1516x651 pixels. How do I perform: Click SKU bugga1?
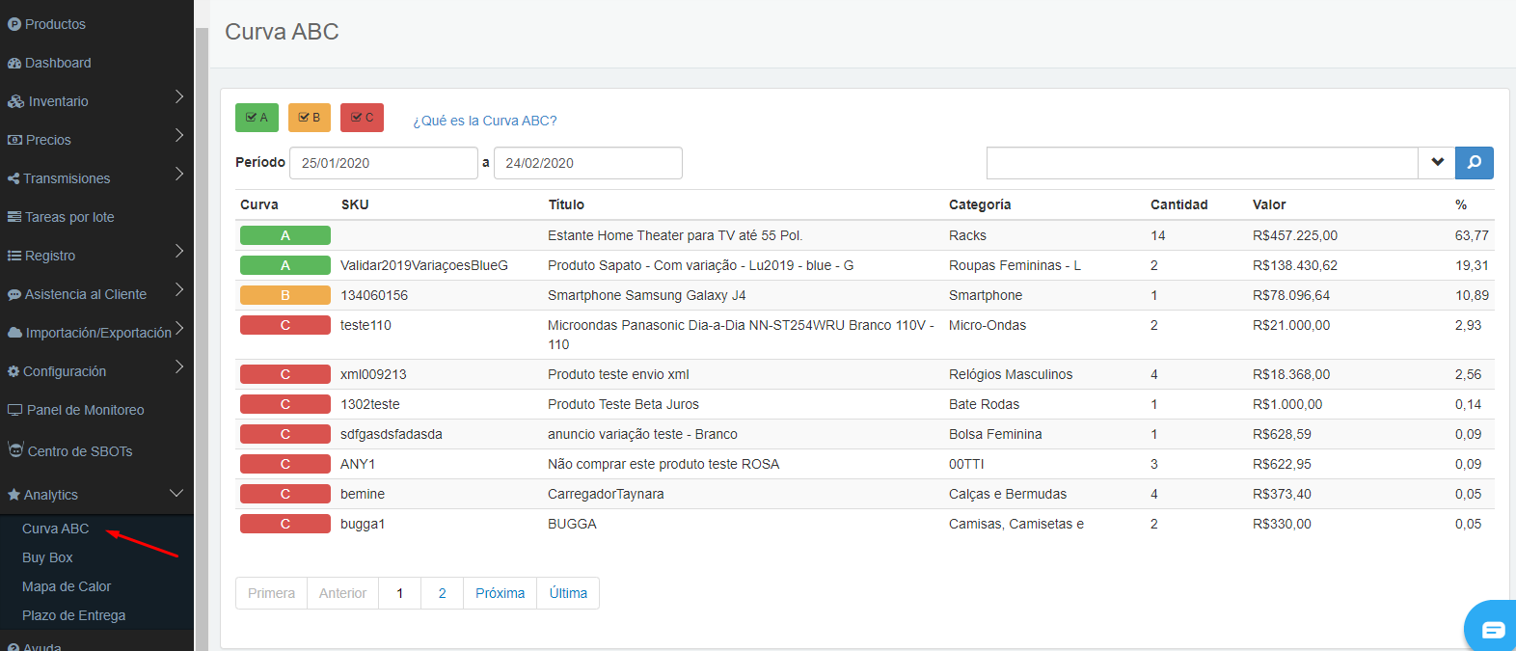tap(363, 524)
